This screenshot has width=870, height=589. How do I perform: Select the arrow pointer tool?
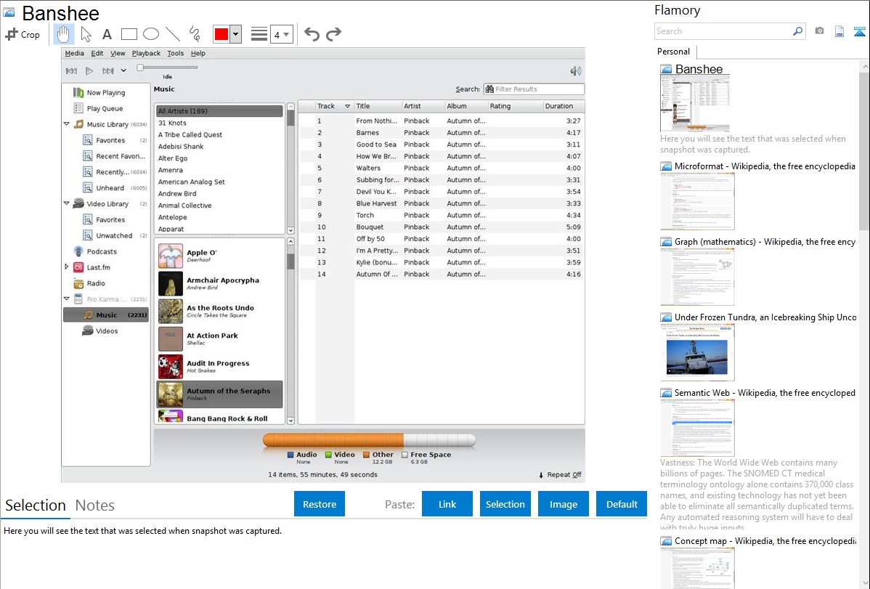click(x=86, y=34)
